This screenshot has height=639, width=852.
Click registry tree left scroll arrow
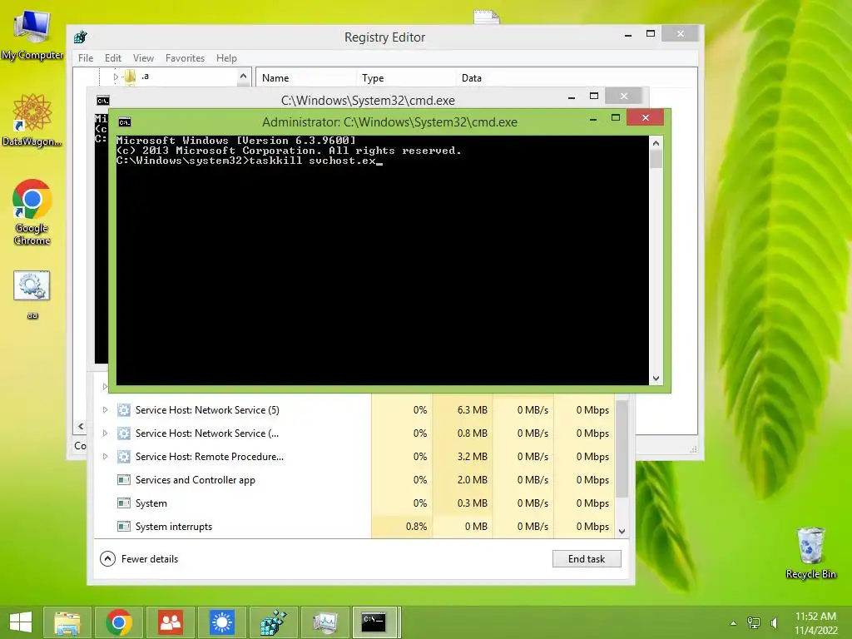point(81,427)
